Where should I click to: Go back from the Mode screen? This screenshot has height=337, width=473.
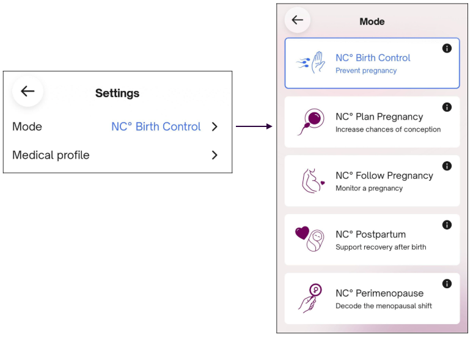coord(298,20)
